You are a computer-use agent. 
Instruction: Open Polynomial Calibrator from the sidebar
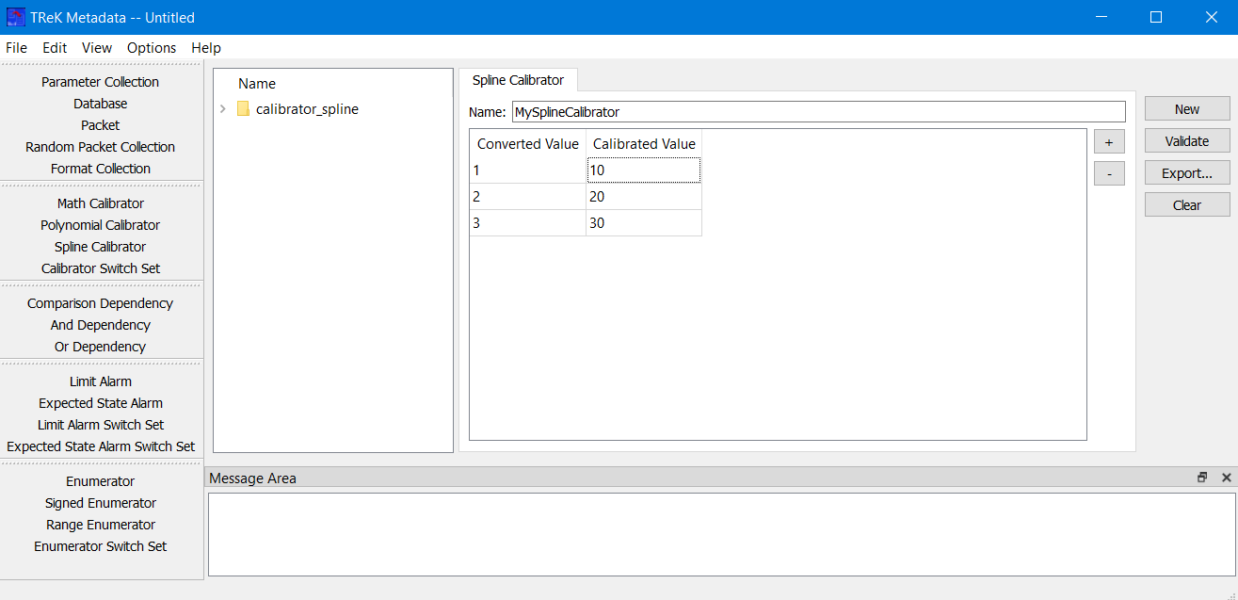point(101,225)
